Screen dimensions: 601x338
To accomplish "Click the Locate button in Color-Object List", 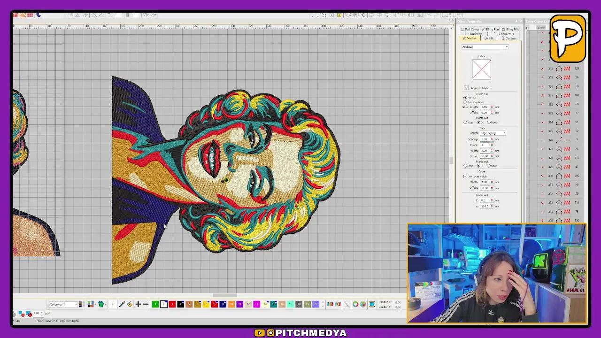I will click(540, 28).
